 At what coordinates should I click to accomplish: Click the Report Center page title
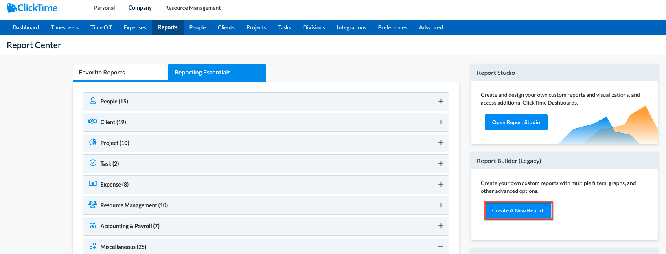coord(34,45)
